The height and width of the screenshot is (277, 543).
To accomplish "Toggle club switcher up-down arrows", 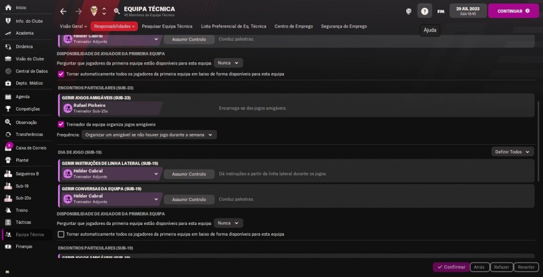I will pos(104,11).
